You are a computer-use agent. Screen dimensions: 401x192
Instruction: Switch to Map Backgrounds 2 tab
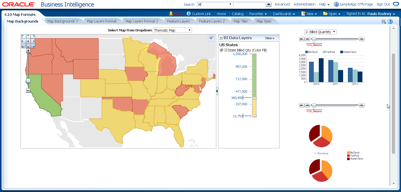[x=63, y=21]
